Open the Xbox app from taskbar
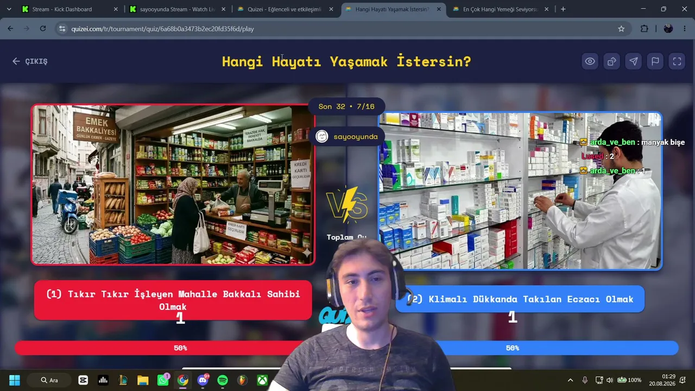This screenshot has height=391, width=695. pos(262,380)
